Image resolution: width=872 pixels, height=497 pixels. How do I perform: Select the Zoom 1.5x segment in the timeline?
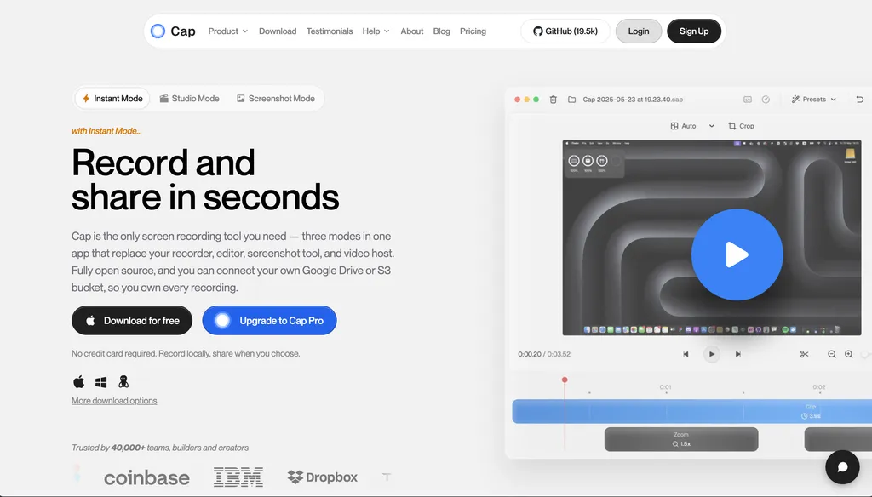(x=681, y=439)
